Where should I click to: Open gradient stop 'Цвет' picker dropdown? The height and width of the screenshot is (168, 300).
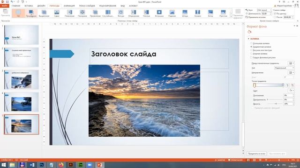click(x=291, y=91)
